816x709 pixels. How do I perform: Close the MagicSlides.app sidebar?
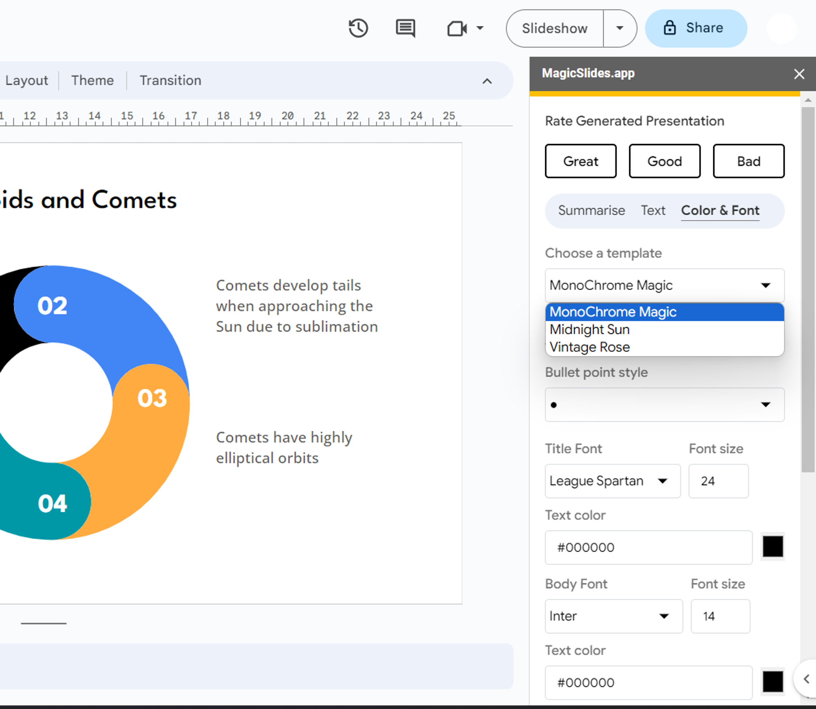tap(799, 74)
